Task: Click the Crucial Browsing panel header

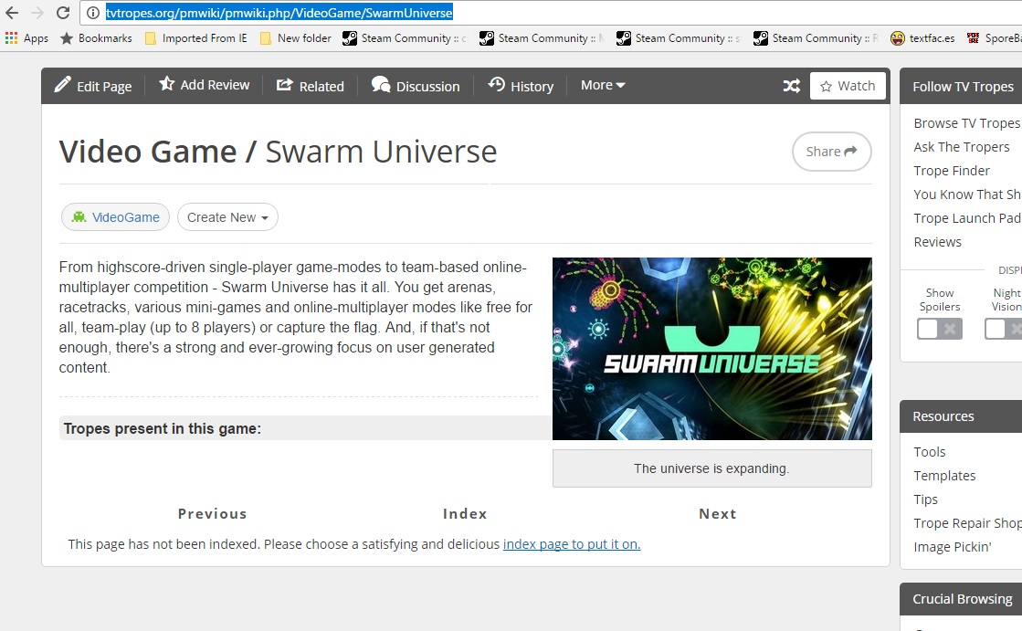Action: click(961, 599)
